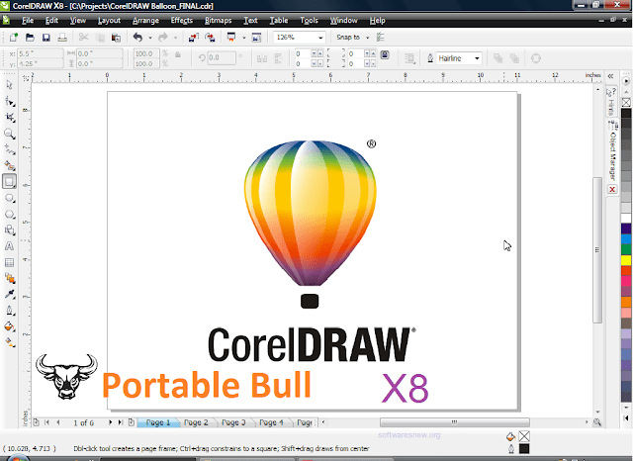Open the color palette flyout arrow
Image resolution: width=633 pixels, height=461 pixels.
tap(626, 81)
